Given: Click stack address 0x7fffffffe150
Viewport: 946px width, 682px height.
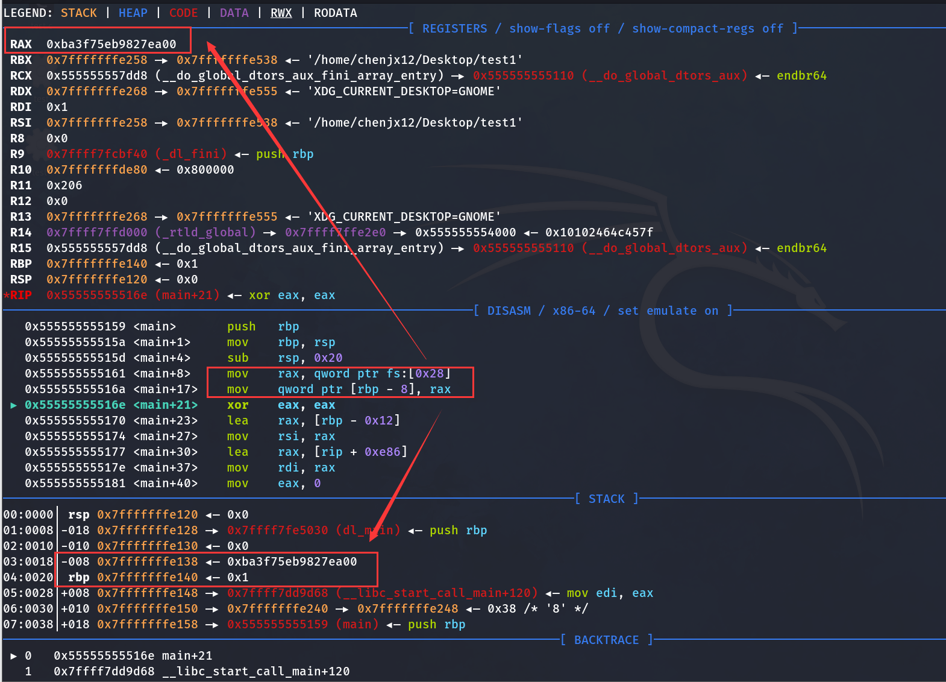Looking at the screenshot, I should pyautogui.click(x=148, y=608).
